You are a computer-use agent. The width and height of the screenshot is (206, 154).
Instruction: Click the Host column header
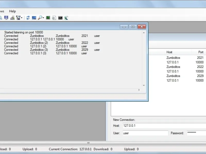tap(169, 52)
